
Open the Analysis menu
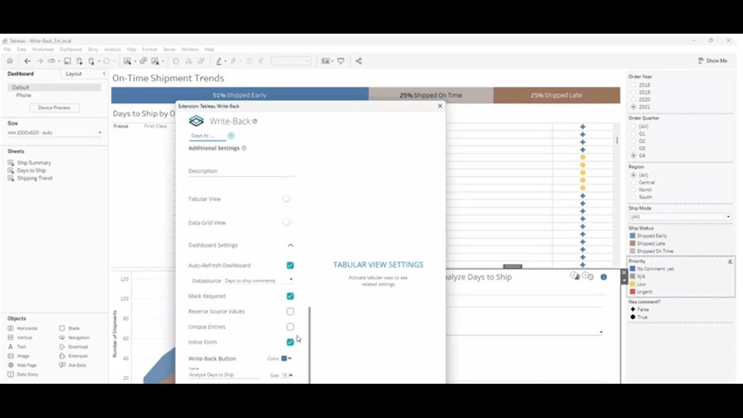[x=113, y=49]
